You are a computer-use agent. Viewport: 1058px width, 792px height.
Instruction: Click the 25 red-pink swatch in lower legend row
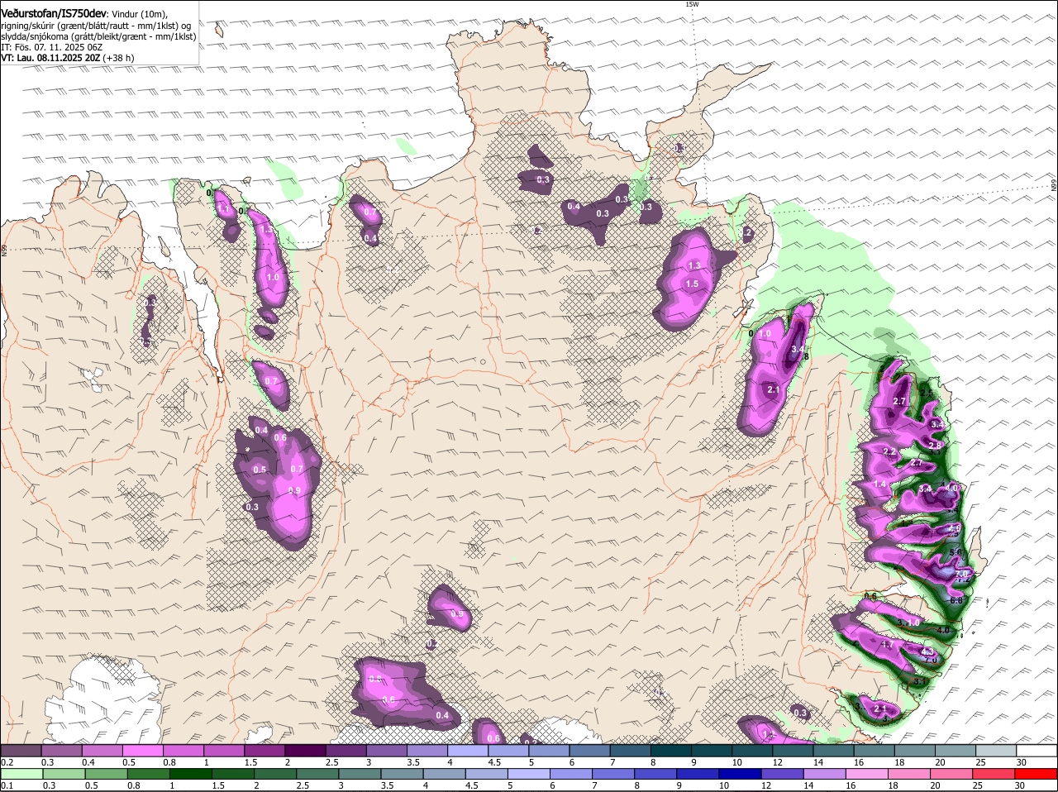(994, 774)
